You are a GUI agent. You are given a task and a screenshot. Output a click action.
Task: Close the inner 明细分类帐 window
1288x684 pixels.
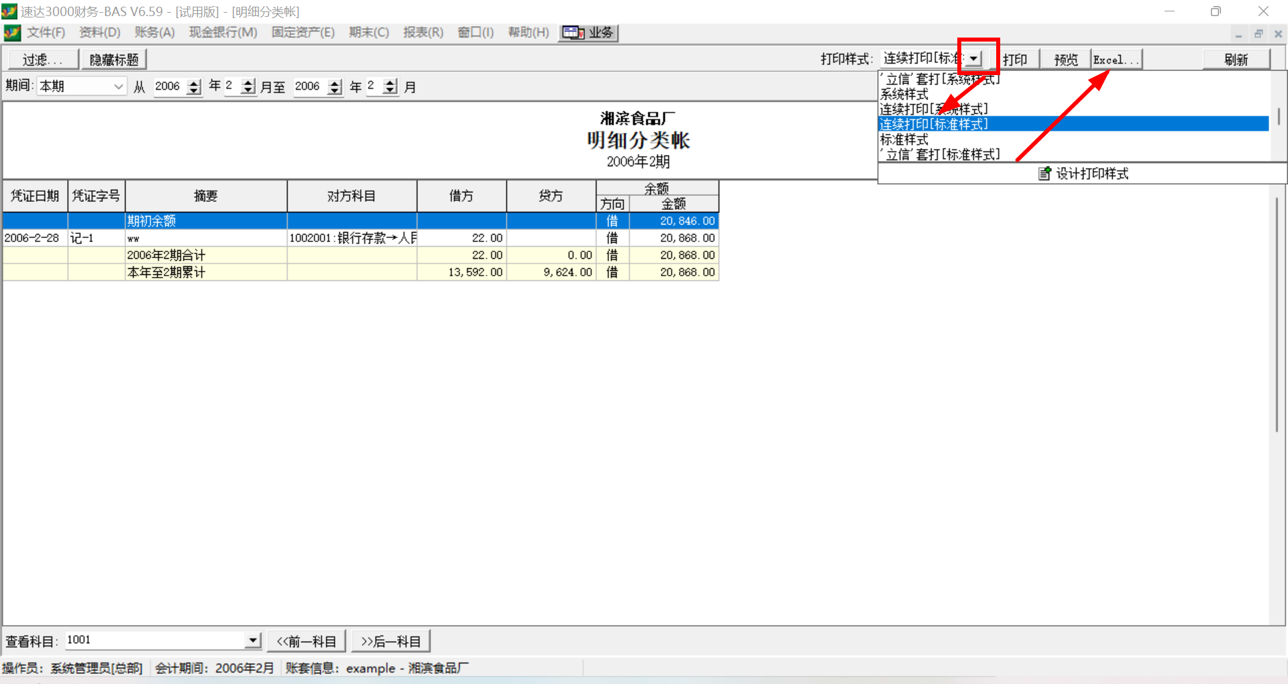point(1278,34)
